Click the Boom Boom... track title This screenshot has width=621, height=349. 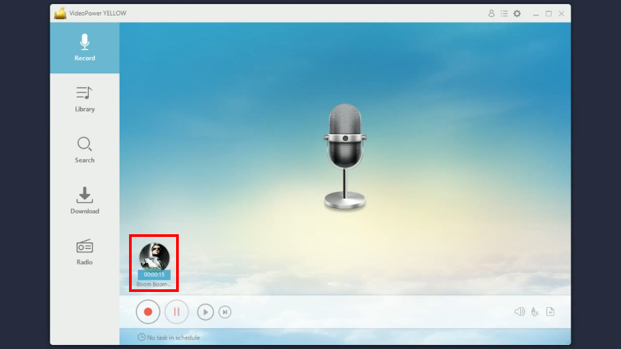pyautogui.click(x=154, y=284)
